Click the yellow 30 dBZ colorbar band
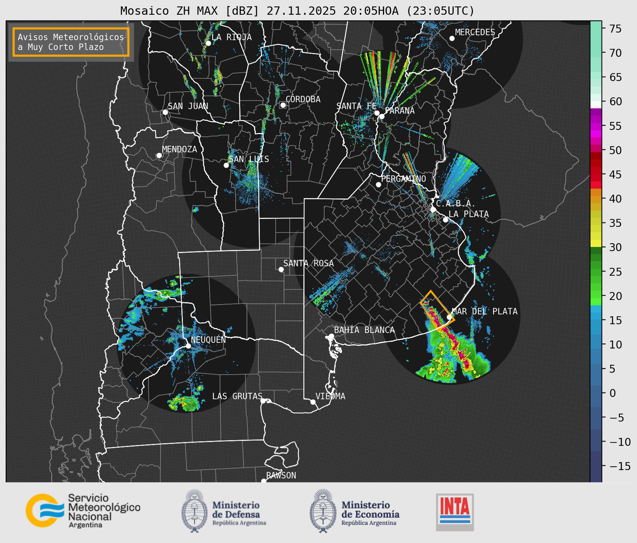 (595, 244)
